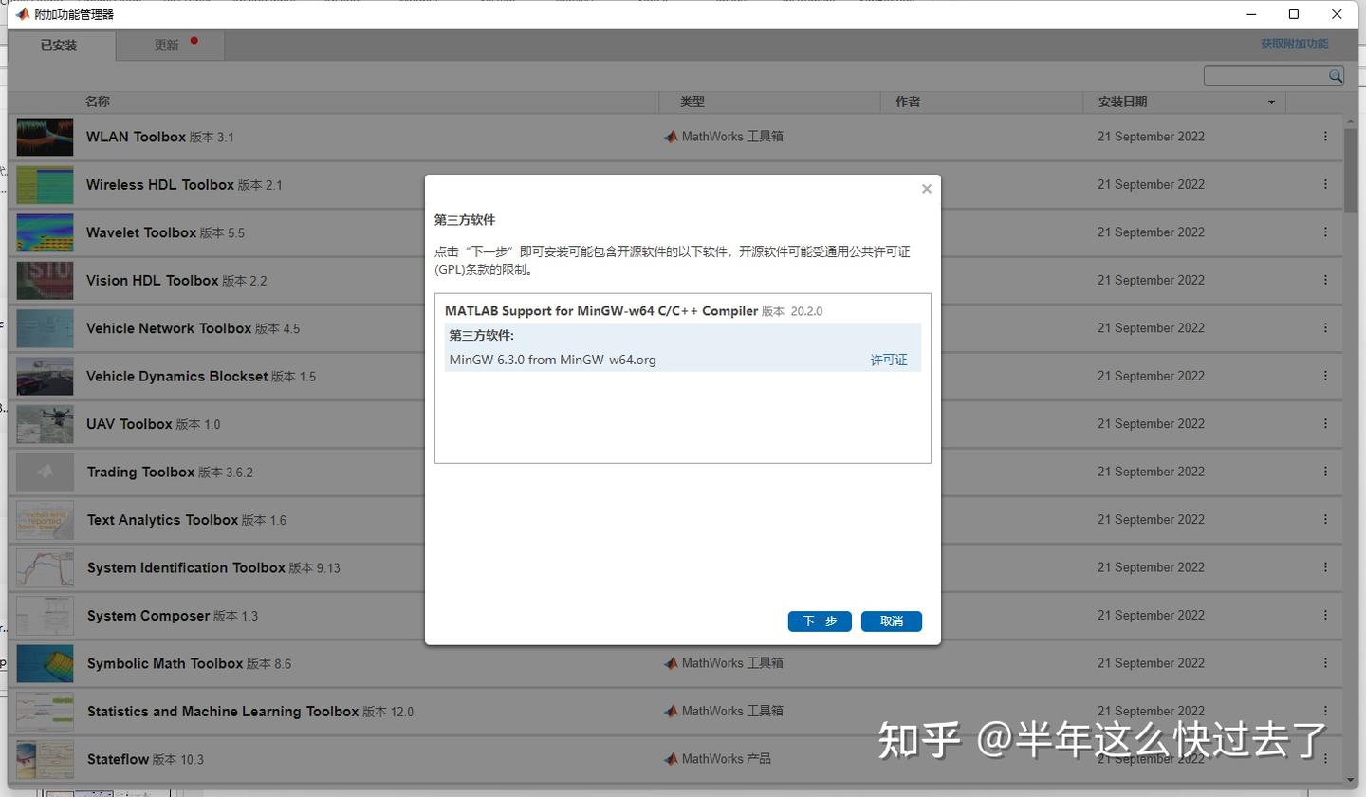Viewport: 1366px width, 797px height.
Task: Select the System Identification Toolbox thumbnail
Action: (44, 567)
